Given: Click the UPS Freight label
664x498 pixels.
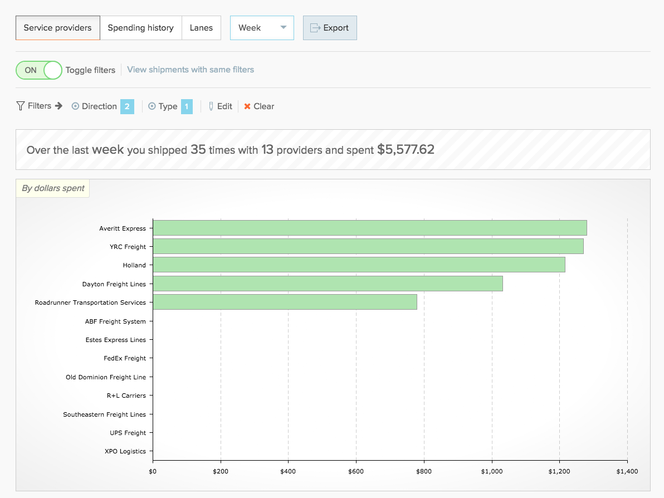Looking at the screenshot, I should (x=128, y=433).
